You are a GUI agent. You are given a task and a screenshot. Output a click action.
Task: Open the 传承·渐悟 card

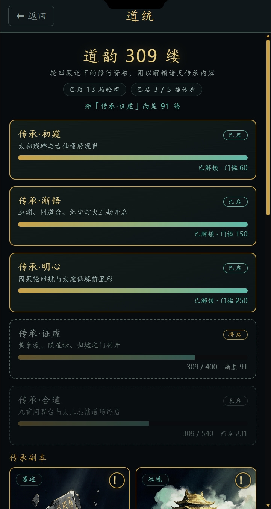[133, 216]
